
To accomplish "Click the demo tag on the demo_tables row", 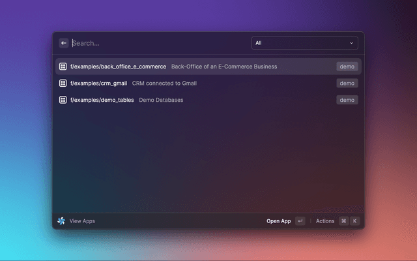I will point(347,100).
